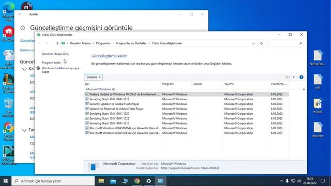Select Feature Update to Windows 10 20H2 row
The height and width of the screenshot is (186, 331).
(186, 94)
